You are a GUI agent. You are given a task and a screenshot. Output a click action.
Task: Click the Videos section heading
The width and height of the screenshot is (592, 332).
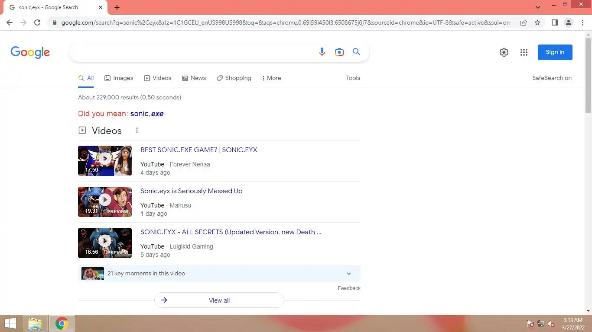(107, 131)
